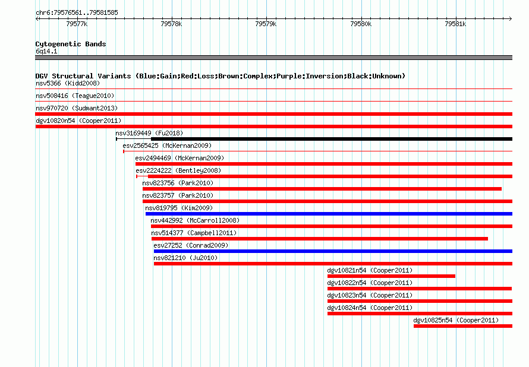Screen dimensions: 529x367
Task: Select the red dgv10820n54 loss bar
Action: pyautogui.click(x=274, y=126)
